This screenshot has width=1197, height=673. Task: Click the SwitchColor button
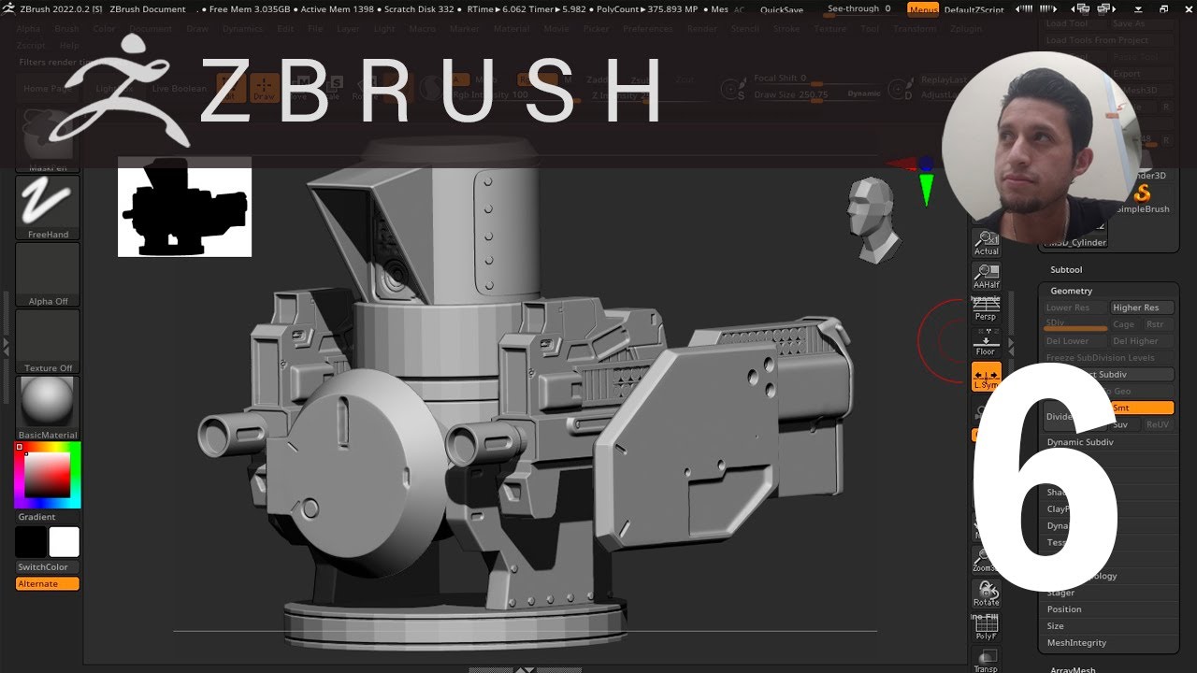48,566
